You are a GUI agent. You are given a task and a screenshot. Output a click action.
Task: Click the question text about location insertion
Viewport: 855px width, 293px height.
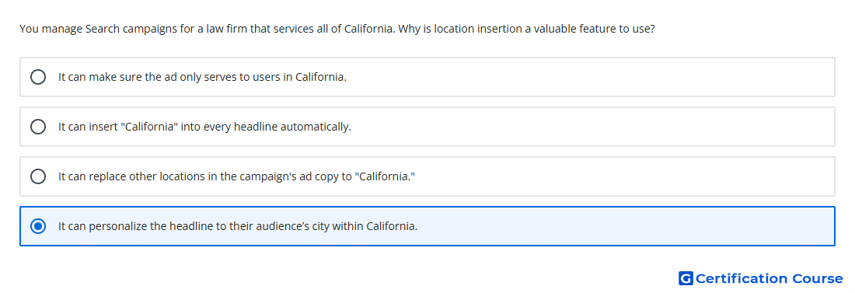pos(337,29)
